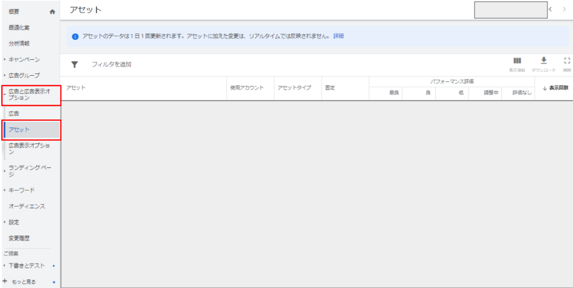
Task: Open the 最適化案 sidebar item
Action: pyautogui.click(x=19, y=27)
